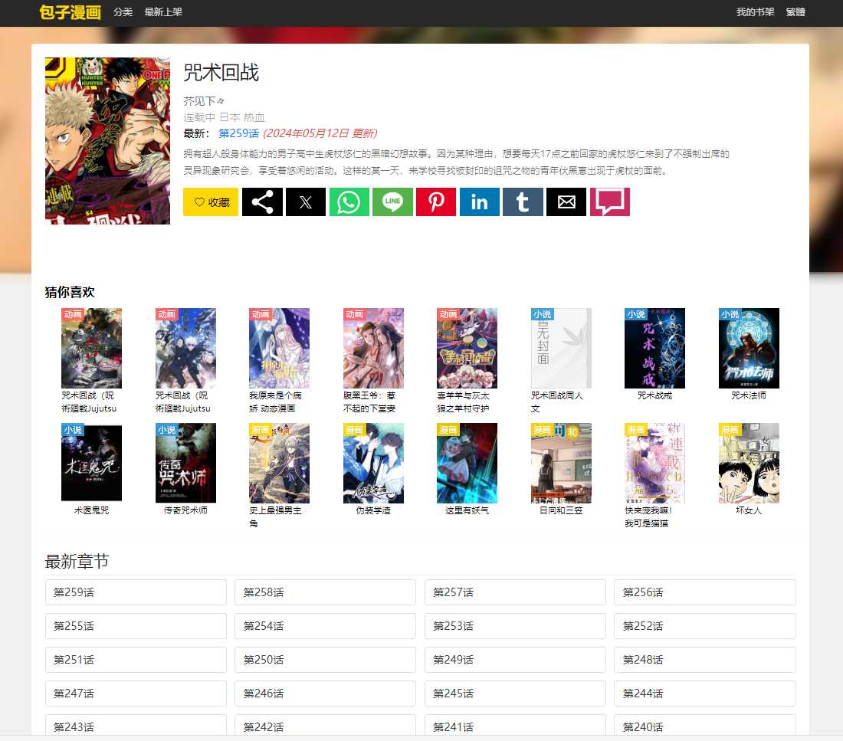The width and height of the screenshot is (843, 741).
Task: Share via LINE icon
Action: (392, 202)
